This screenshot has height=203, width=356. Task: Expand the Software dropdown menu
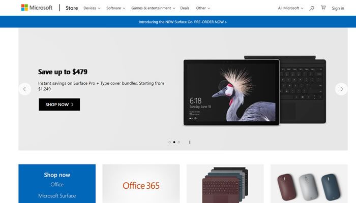pos(116,8)
